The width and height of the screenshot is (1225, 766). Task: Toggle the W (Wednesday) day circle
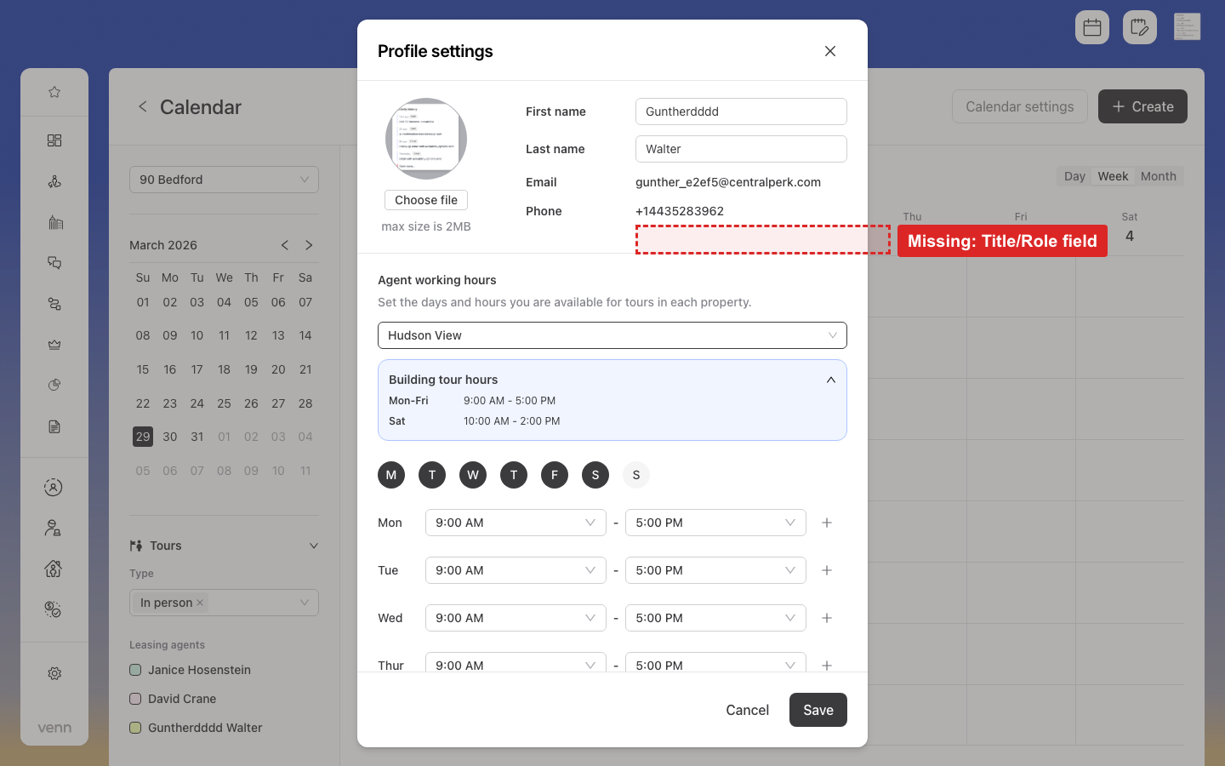(473, 475)
